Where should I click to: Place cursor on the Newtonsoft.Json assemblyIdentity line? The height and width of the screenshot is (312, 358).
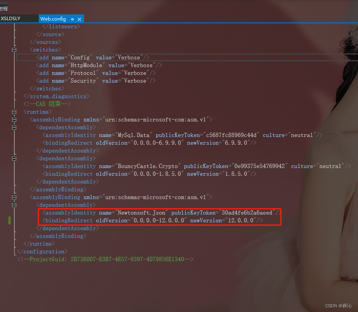pos(155,212)
